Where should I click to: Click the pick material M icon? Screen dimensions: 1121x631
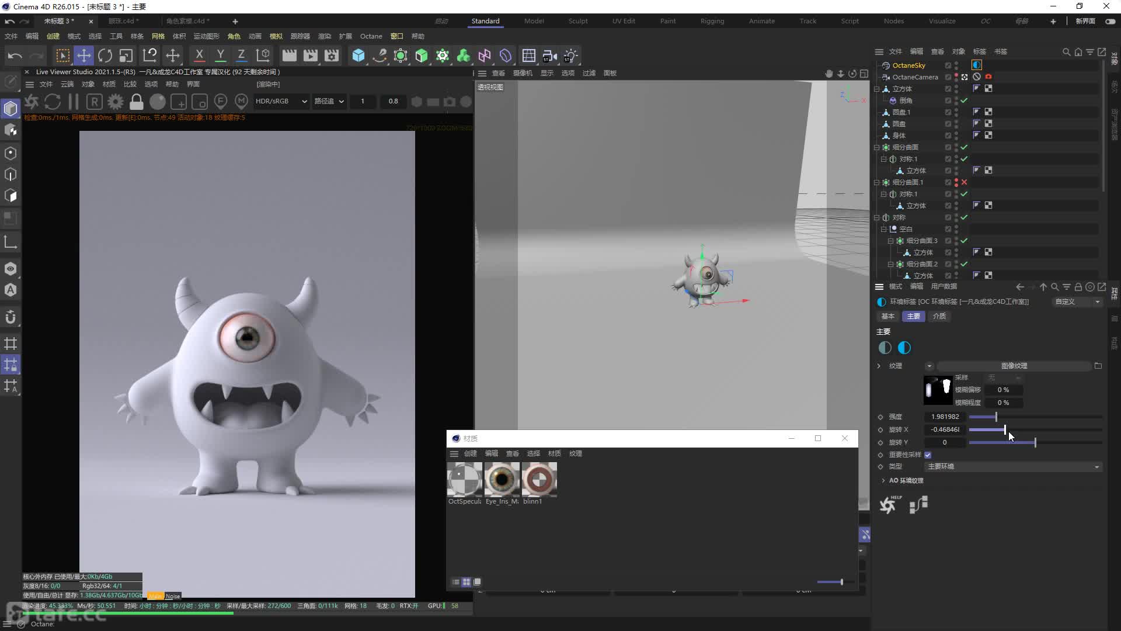click(x=242, y=102)
